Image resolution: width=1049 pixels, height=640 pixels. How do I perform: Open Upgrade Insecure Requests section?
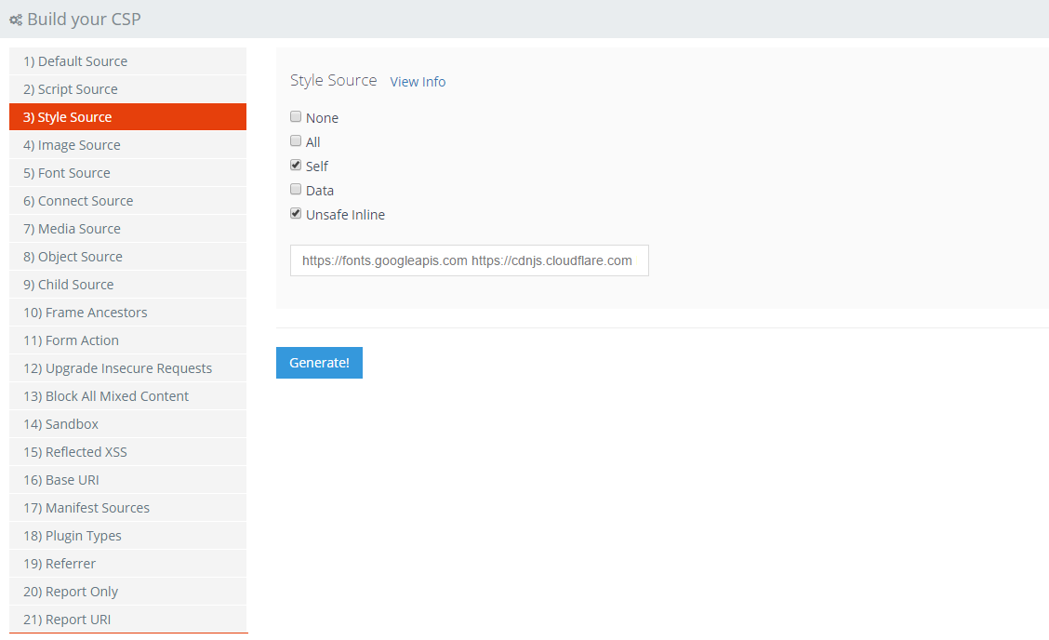tap(127, 368)
